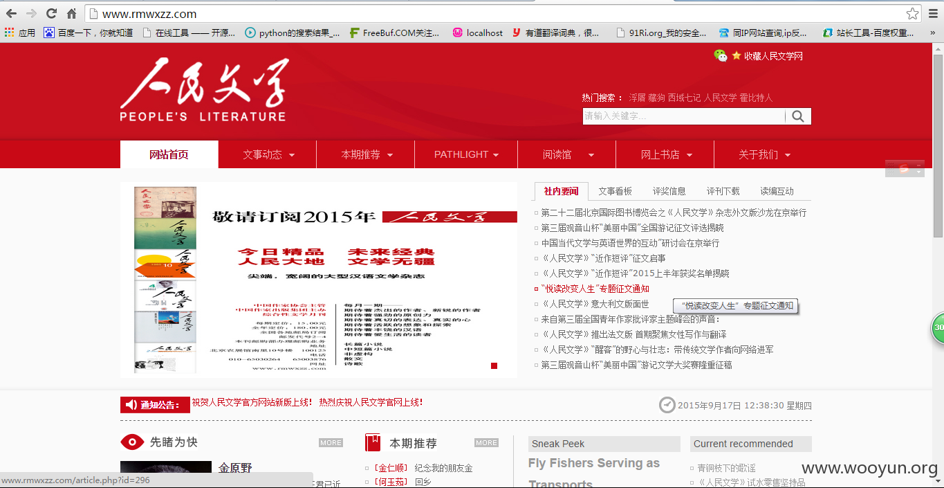Click the 金原野 author name

coord(235,468)
